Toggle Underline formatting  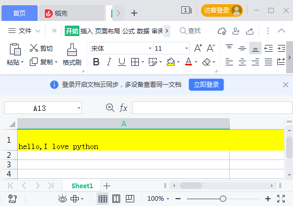(122, 62)
